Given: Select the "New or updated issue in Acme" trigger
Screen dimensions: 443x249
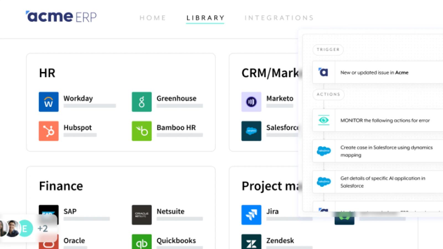Looking at the screenshot, I should tap(378, 72).
